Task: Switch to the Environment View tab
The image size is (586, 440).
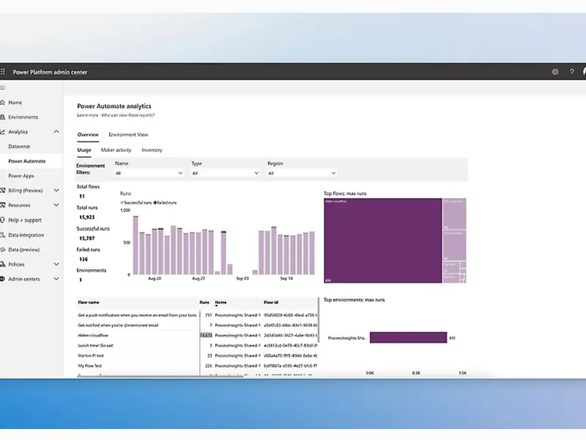Action: coord(128,135)
